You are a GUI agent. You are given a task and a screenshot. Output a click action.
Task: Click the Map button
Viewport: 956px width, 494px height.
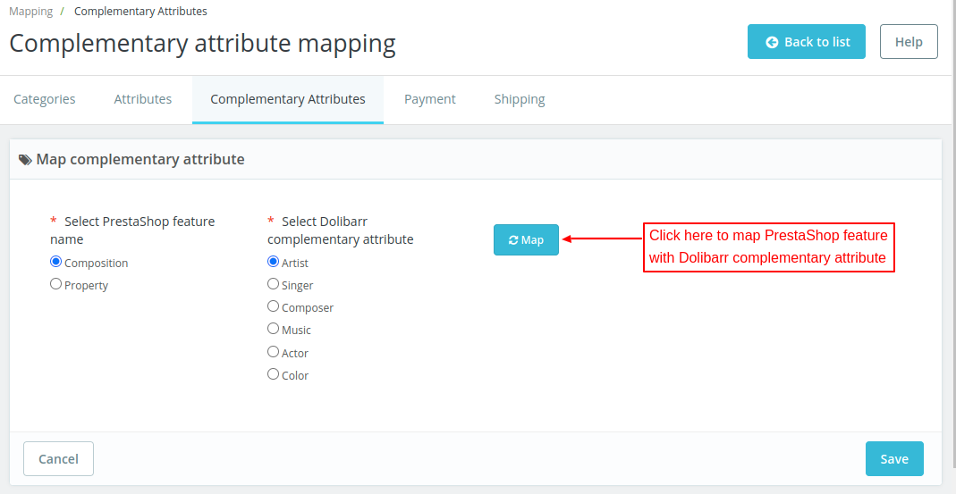(x=526, y=240)
